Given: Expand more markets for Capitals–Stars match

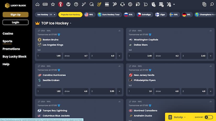Looking at the screenshot, I should click(211, 56).
